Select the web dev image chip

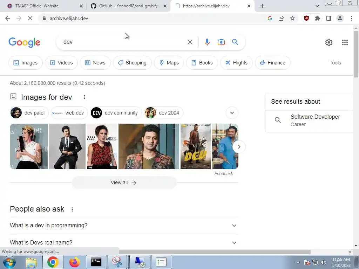[x=69, y=113]
